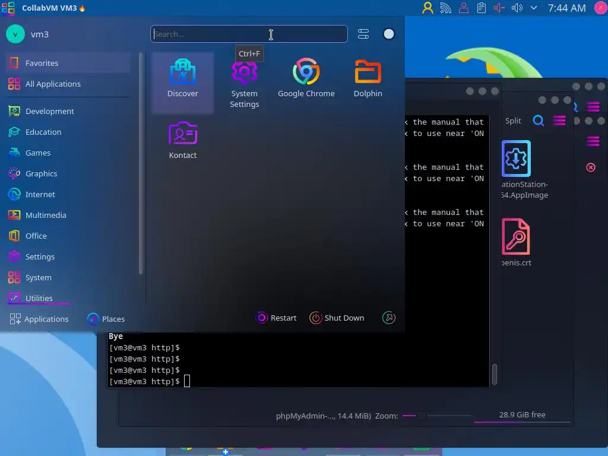Open Dolphin's hamburger menu beside search

[559, 121]
